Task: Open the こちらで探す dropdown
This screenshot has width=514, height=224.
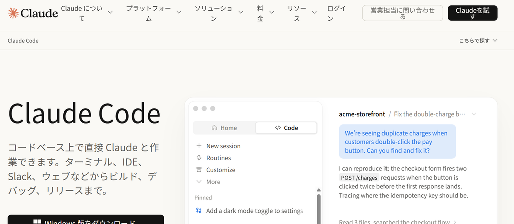Action: [478, 40]
